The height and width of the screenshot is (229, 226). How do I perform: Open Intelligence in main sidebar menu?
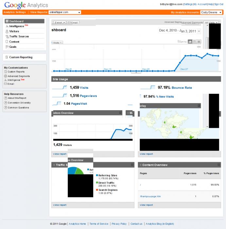coord(16,26)
